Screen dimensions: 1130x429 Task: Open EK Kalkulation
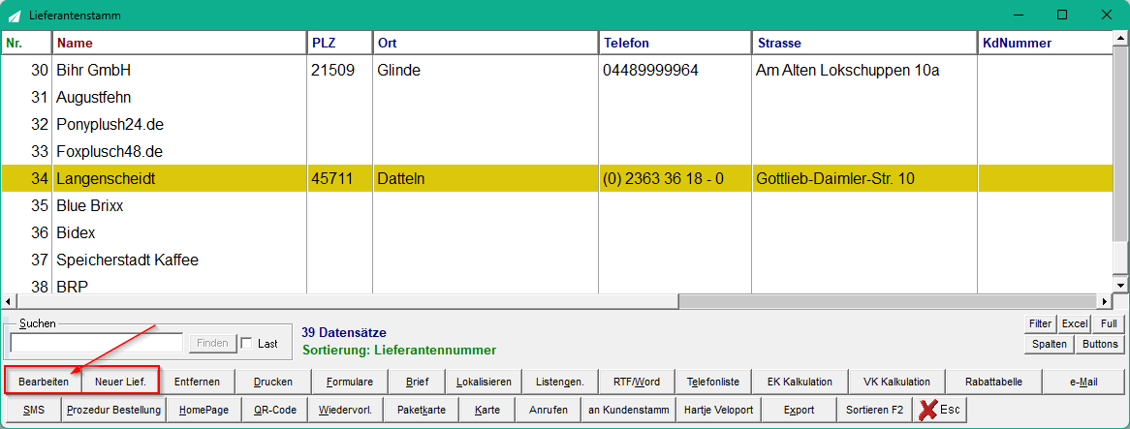800,382
